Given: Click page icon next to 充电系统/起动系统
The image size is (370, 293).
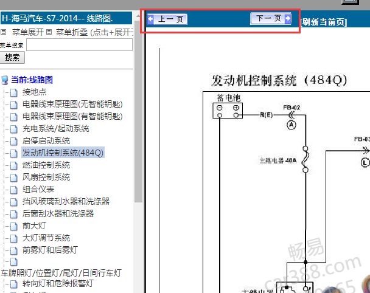Looking at the screenshot, I should tap(14, 129).
